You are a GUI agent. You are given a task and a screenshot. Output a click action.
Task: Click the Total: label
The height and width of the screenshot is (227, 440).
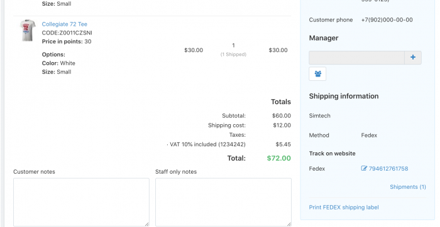point(236,158)
